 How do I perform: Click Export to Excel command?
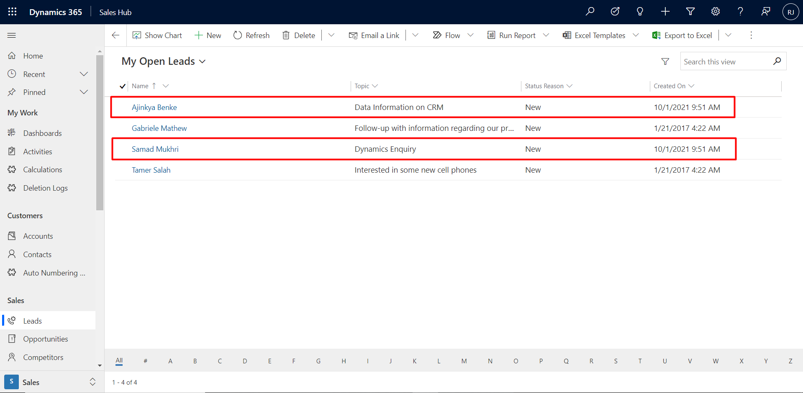tap(682, 36)
